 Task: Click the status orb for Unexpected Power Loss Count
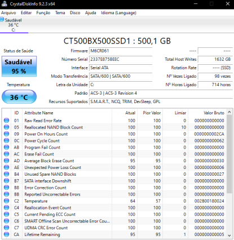tap(6, 167)
